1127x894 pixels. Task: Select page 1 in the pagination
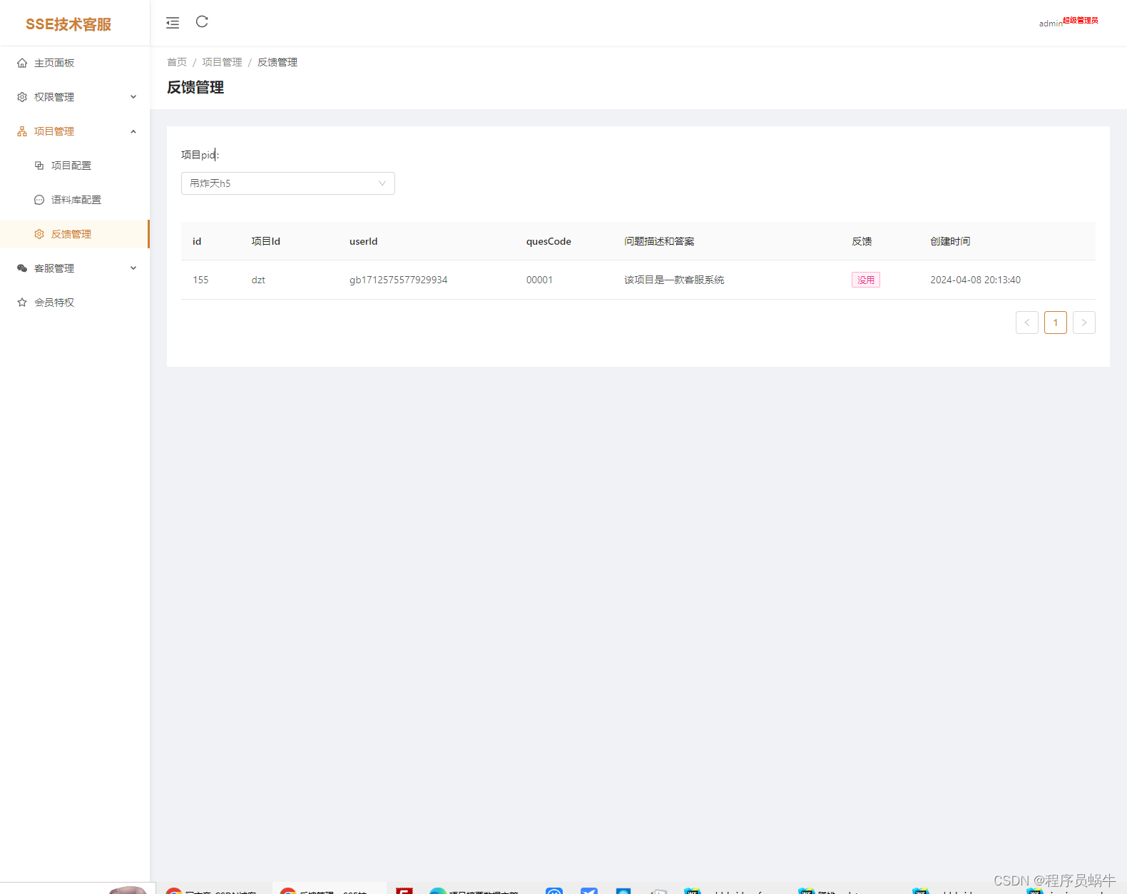pyautogui.click(x=1056, y=322)
